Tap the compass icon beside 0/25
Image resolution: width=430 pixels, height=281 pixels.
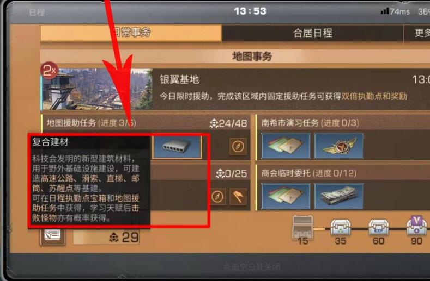tap(217, 196)
